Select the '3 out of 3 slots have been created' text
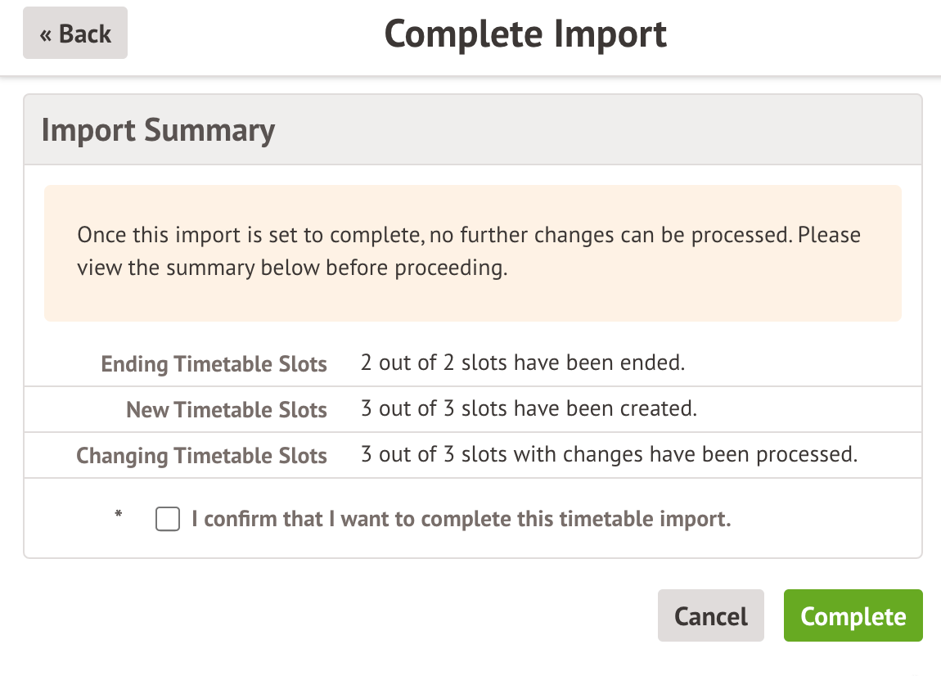Screen dimensions: 941x676 529,408
